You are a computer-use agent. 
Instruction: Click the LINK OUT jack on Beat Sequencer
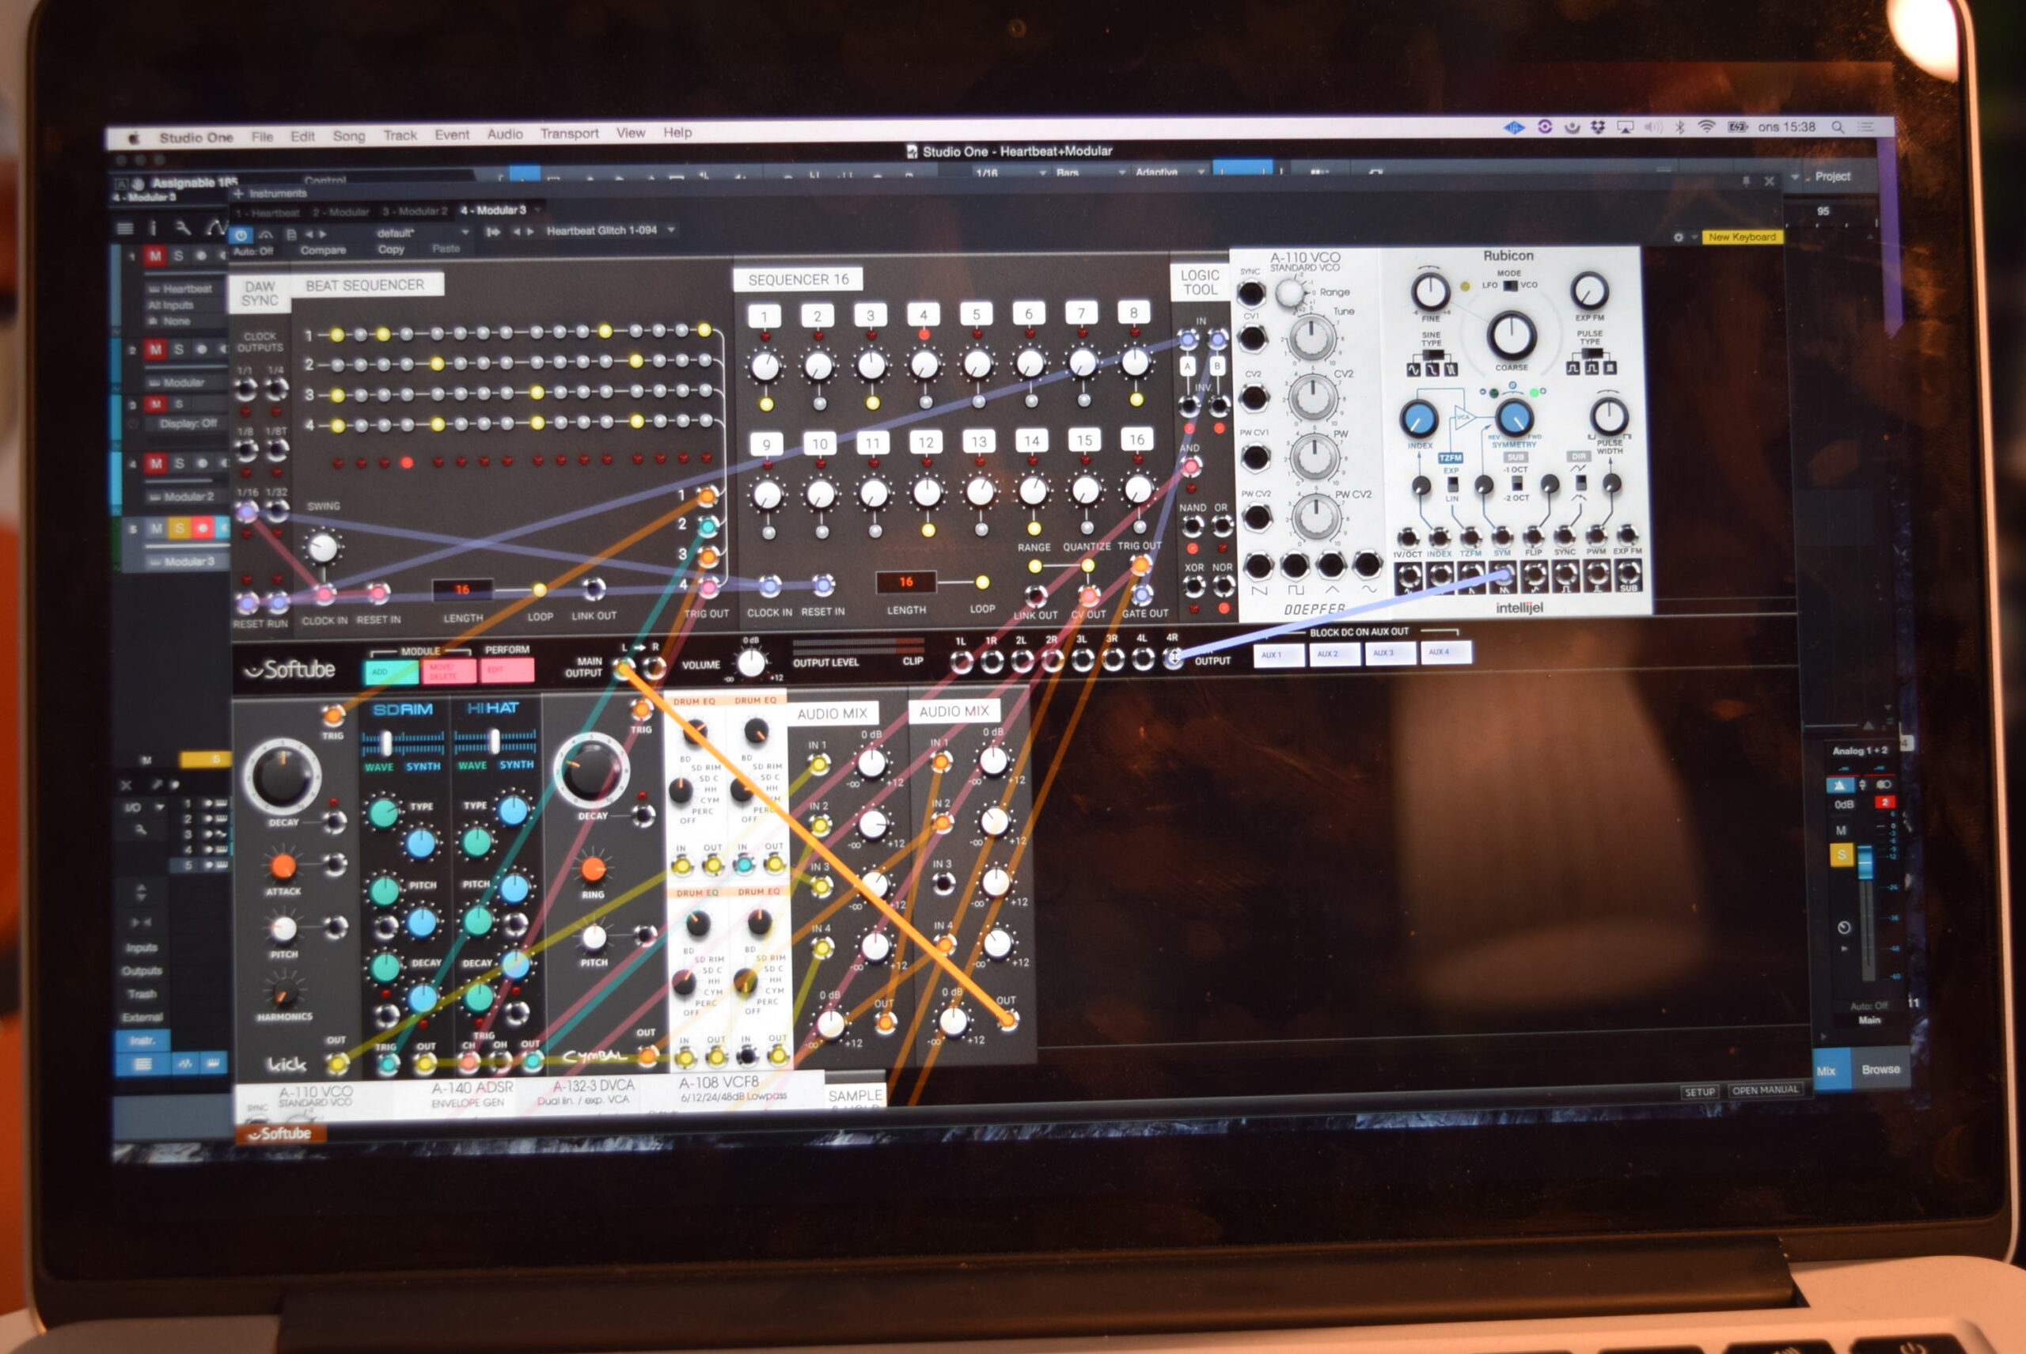tap(594, 589)
